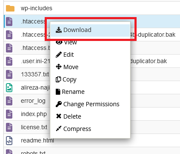Click the error_log file icon
Screen dimensions: 180x154
point(9,101)
